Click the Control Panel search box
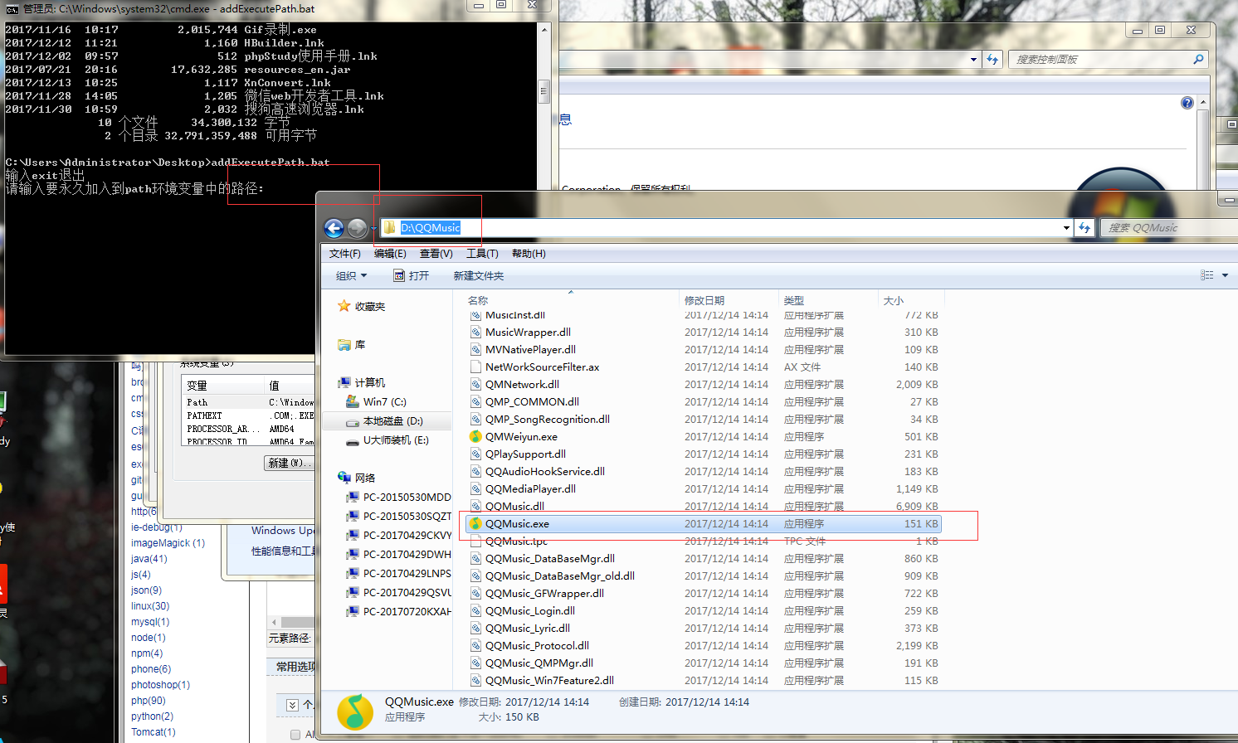The height and width of the screenshot is (743, 1238). pos(1108,60)
